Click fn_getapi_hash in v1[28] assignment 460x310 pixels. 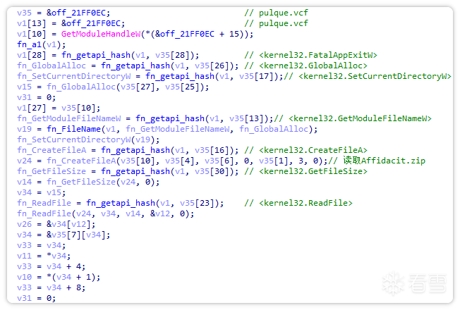[x=96, y=55]
